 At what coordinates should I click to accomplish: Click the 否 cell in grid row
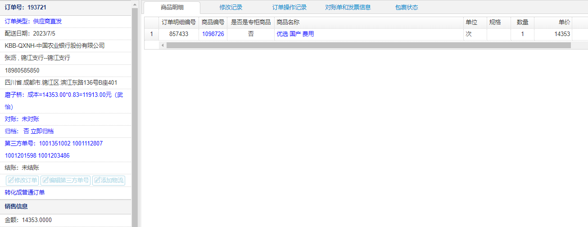pyautogui.click(x=251, y=34)
